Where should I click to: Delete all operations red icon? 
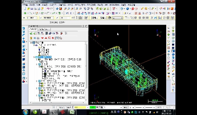coord(62,33)
